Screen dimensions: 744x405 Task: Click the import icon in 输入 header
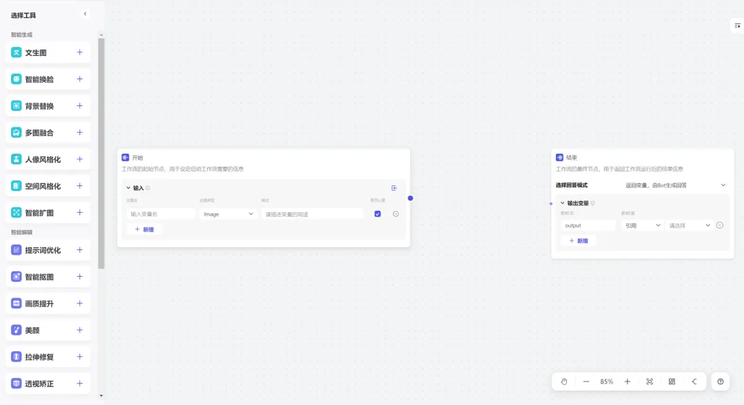[394, 188]
